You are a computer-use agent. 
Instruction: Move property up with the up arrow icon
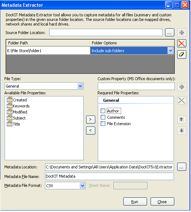[x=182, y=119]
